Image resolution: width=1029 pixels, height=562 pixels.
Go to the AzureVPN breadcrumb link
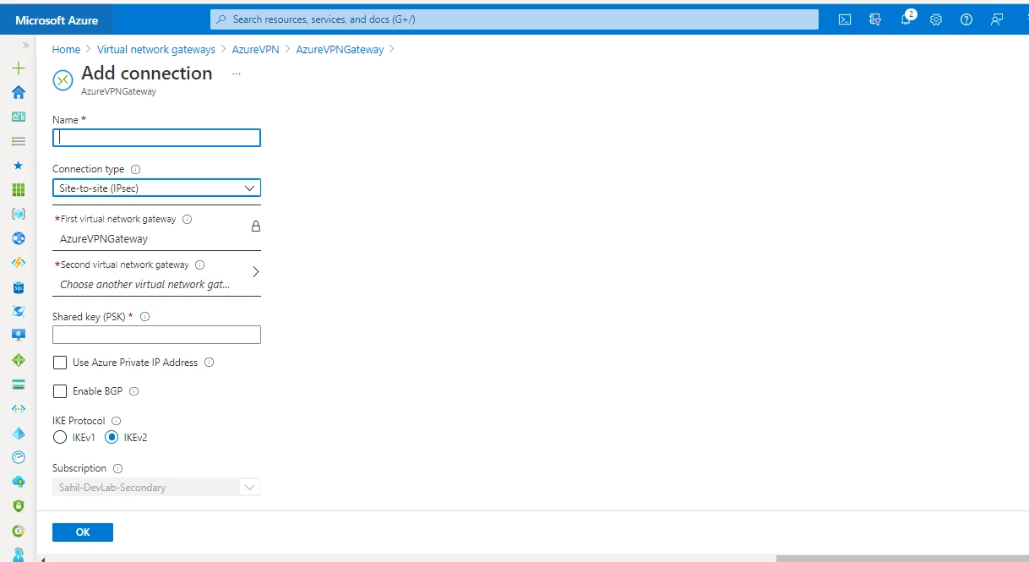tap(255, 49)
